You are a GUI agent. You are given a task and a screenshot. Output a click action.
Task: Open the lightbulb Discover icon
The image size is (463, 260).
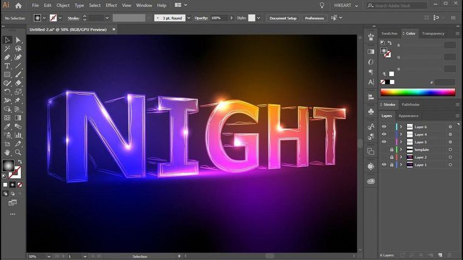[322, 5]
